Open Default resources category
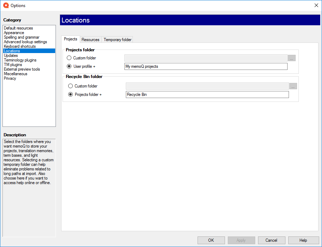The image size is (322, 247). (18, 28)
